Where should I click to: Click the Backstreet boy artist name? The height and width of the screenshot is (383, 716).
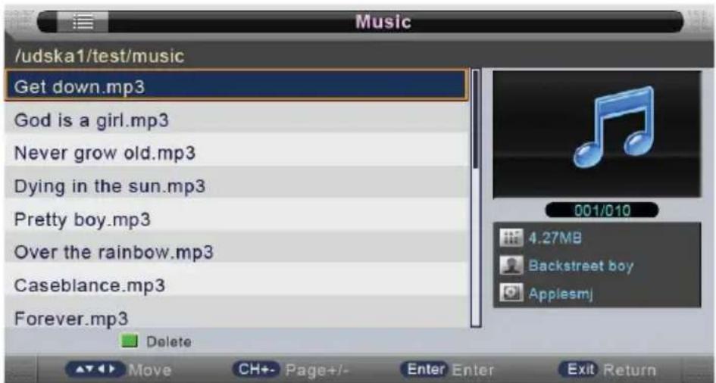click(581, 266)
